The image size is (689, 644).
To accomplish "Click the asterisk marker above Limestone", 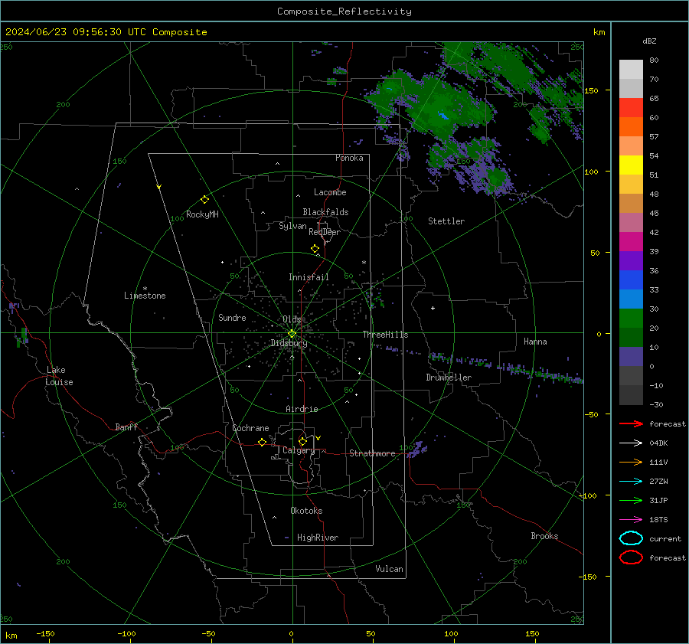I will (145, 289).
